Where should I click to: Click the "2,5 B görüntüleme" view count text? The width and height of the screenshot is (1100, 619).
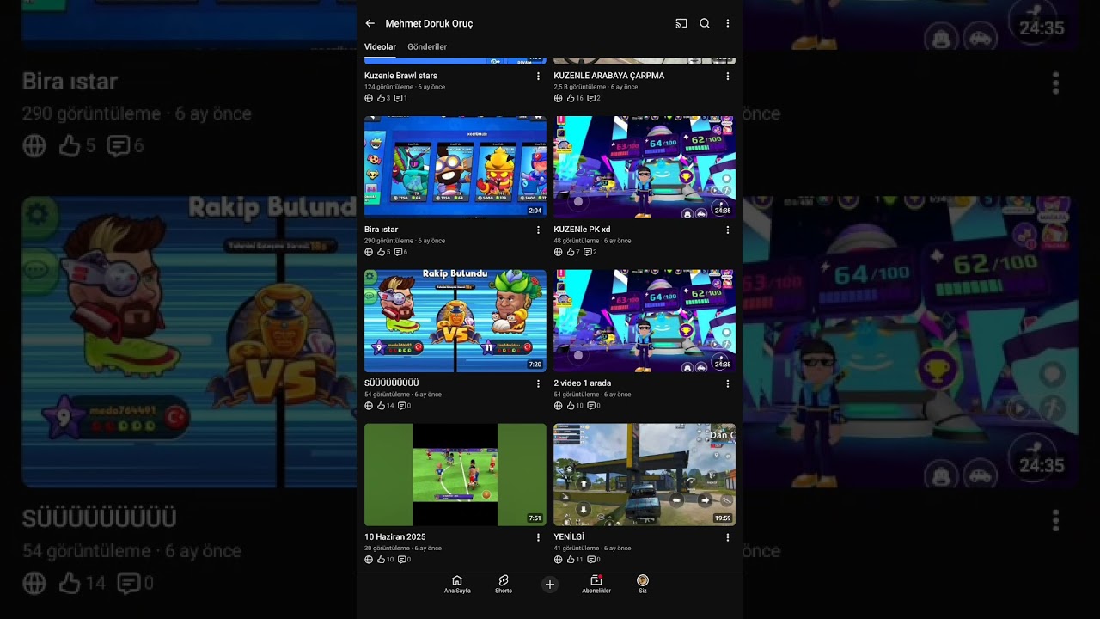pos(580,87)
